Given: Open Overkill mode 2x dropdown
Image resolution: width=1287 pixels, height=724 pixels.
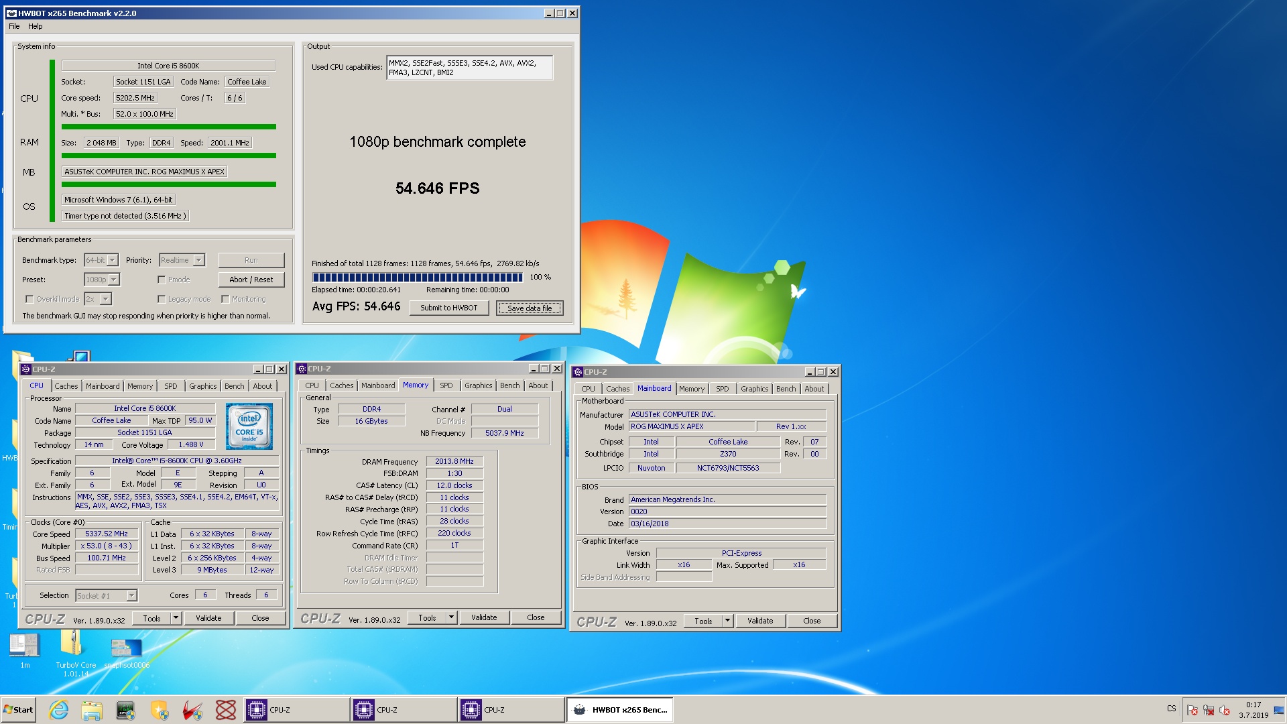Looking at the screenshot, I should 105,299.
